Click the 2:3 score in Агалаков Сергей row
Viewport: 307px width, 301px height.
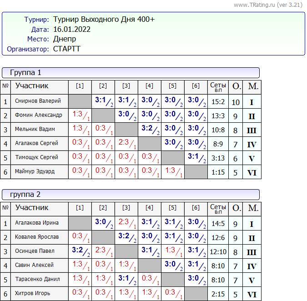click(x=126, y=143)
